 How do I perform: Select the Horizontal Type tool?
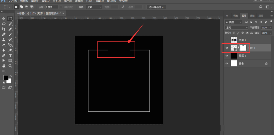pos(10,55)
